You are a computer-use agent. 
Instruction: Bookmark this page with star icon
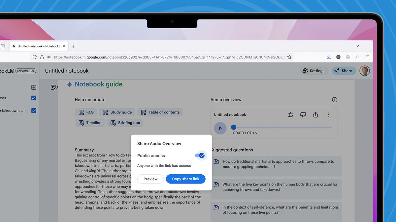(289, 57)
